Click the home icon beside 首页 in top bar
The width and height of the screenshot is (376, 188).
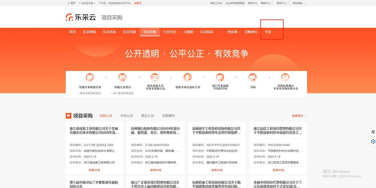(x=68, y=3)
